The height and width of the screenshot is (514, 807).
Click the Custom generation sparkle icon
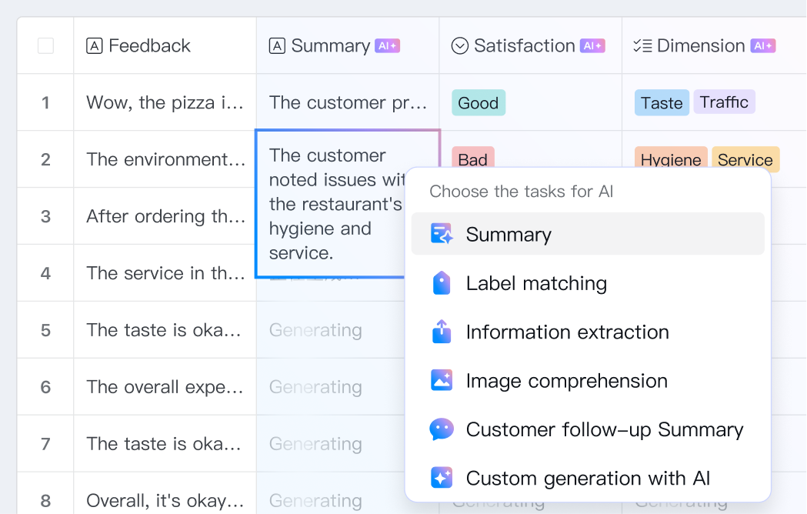(x=442, y=478)
